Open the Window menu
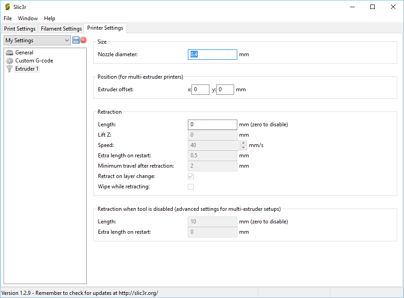Screen dimensions: 404x298 (28, 18)
